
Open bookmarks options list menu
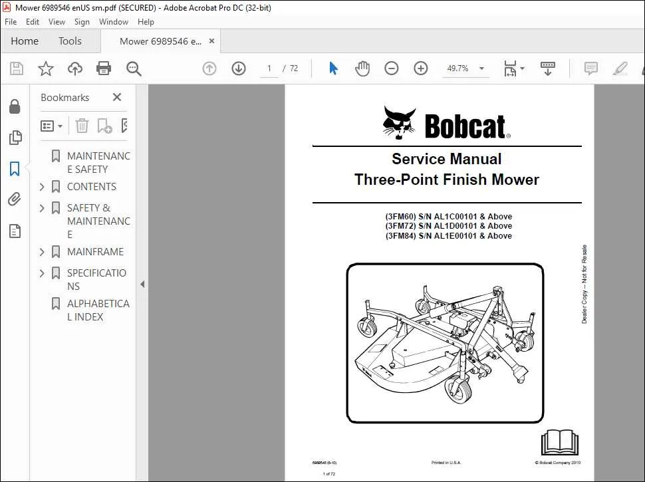[51, 126]
